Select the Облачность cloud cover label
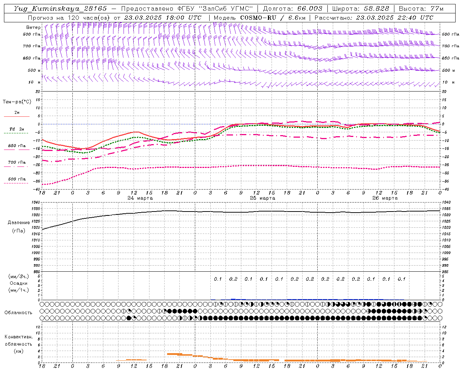Viewport: 461px width, 369px height. coord(18,312)
